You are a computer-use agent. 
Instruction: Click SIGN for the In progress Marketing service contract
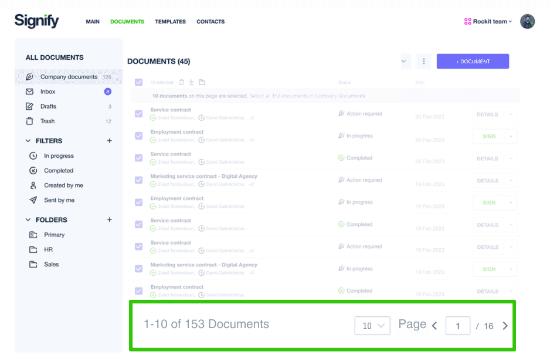point(489,269)
